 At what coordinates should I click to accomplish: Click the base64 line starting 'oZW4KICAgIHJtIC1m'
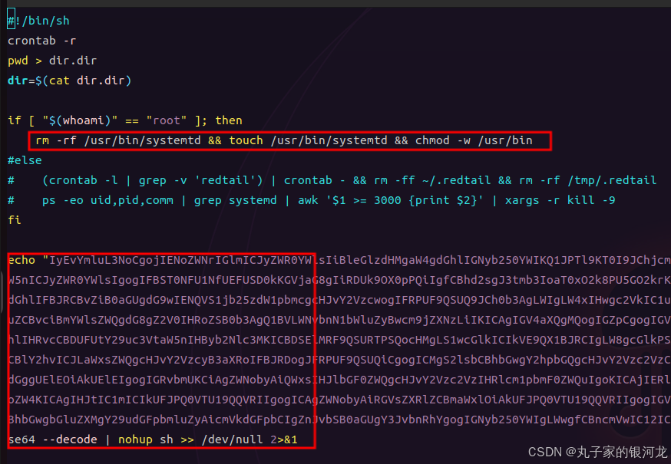pos(339,400)
